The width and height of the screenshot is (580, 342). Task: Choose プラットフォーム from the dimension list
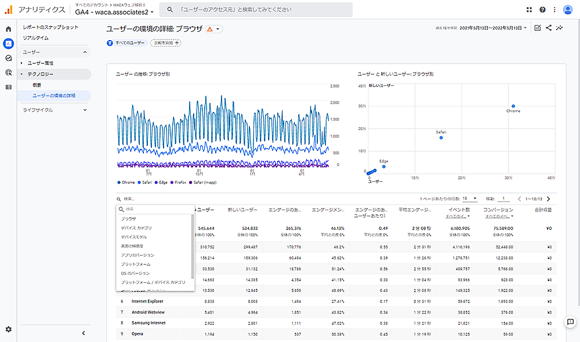[136, 264]
